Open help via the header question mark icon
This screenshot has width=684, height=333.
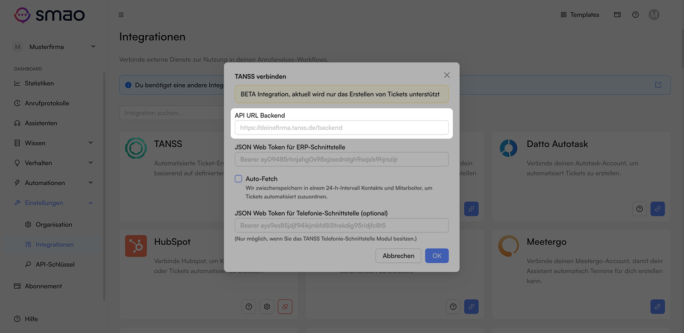click(x=635, y=15)
